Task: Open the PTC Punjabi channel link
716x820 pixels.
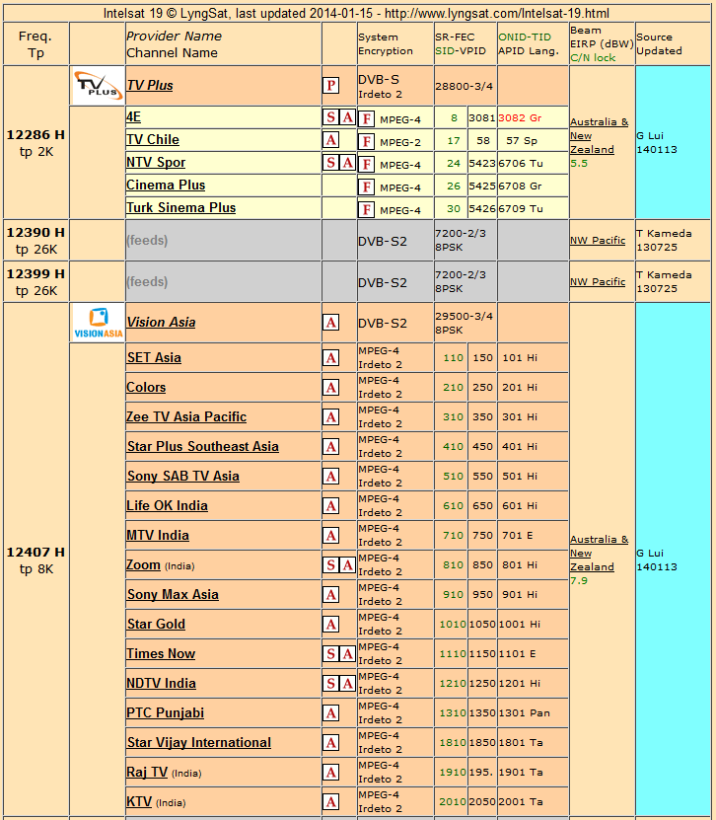Action: 165,712
